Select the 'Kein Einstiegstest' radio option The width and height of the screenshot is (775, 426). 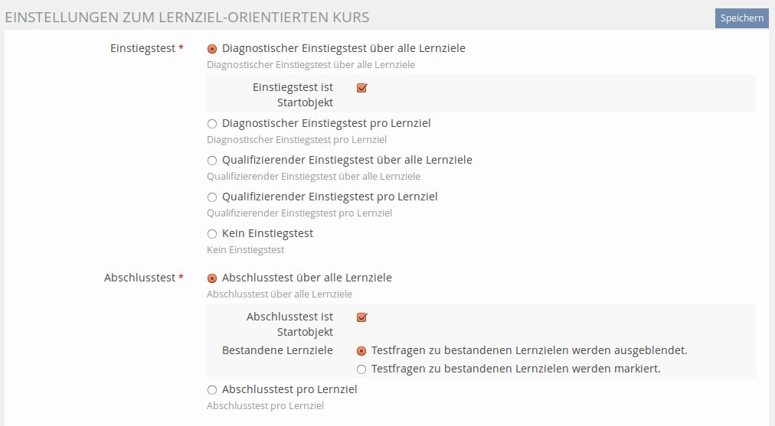212,234
